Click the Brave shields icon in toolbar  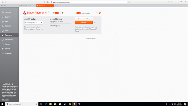click(168, 2)
